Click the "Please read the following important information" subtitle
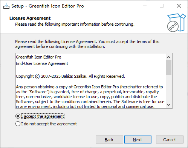The height and width of the screenshot is (148, 188). pyautogui.click(x=75, y=24)
